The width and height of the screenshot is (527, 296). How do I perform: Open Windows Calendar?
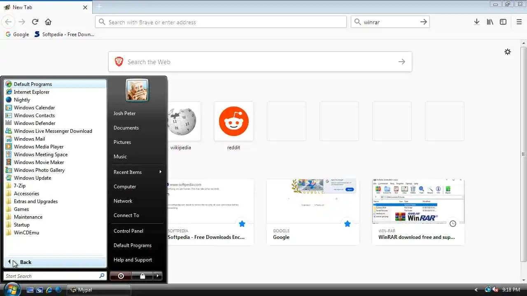pos(55,108)
